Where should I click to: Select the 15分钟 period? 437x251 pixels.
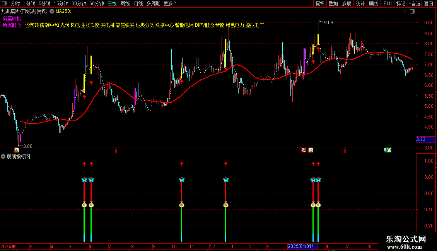coord(61,3)
